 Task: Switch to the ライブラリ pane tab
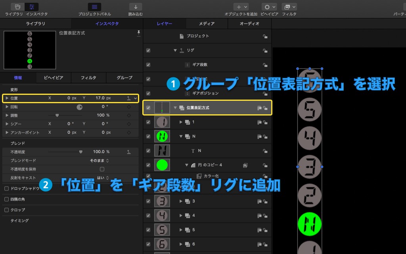(35, 23)
